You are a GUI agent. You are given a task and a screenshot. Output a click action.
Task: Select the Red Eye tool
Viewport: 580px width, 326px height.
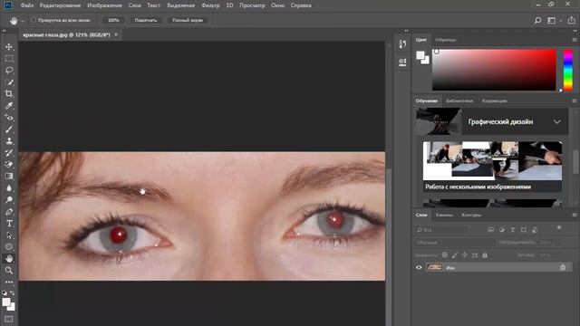click(x=9, y=118)
